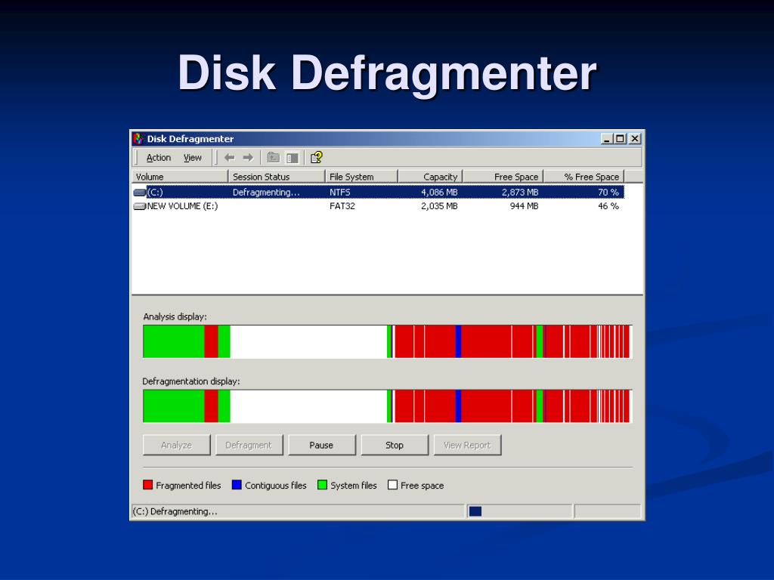The image size is (774, 580).
Task: Sort by the File System column header
Action: 361,177
